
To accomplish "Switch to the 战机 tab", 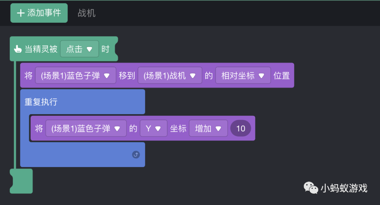I will click(x=87, y=13).
